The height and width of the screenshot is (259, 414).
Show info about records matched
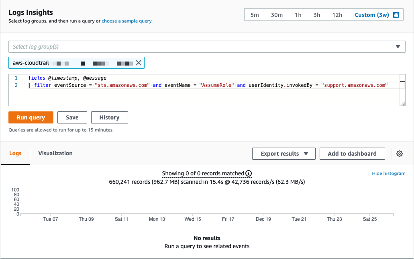(249, 173)
